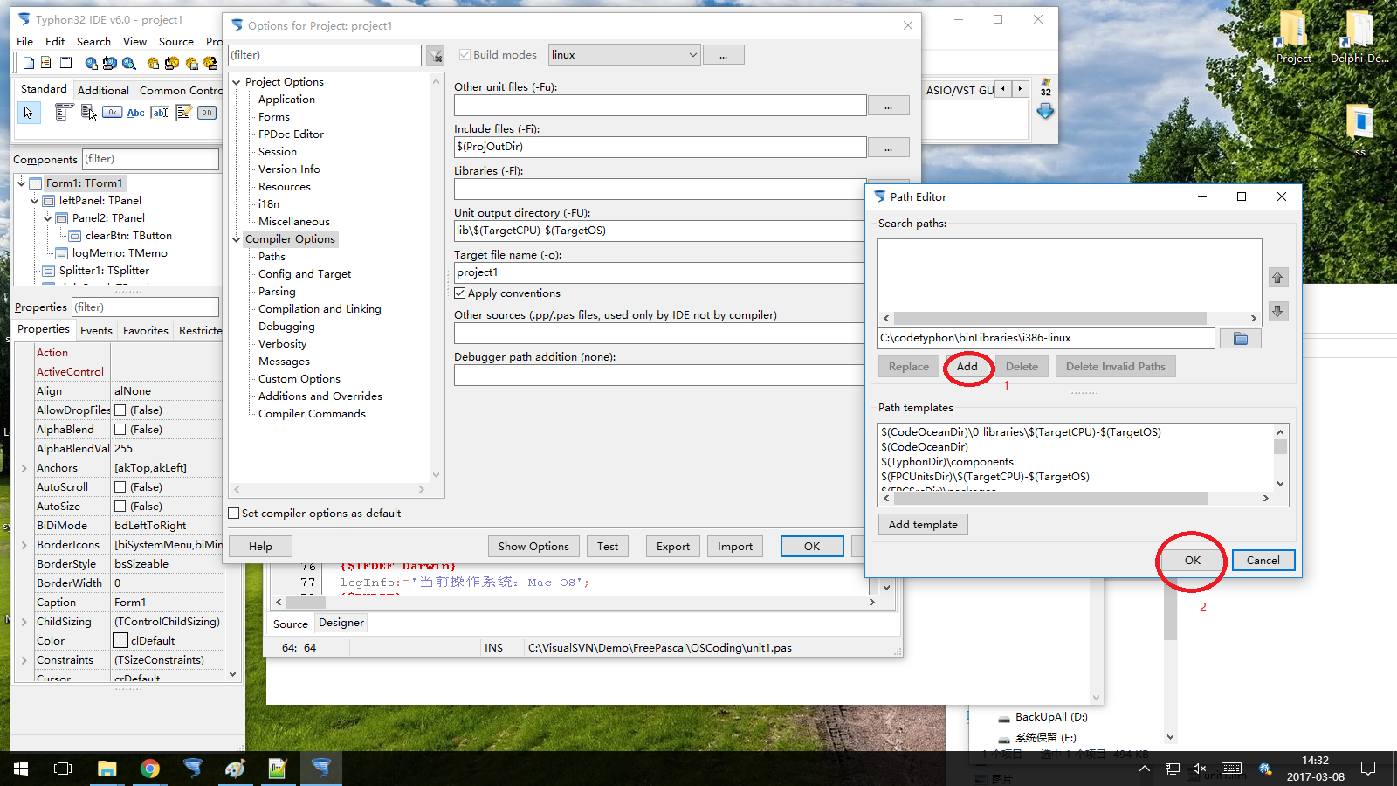Pick the TLabel 'Abc' component icon

point(135,113)
